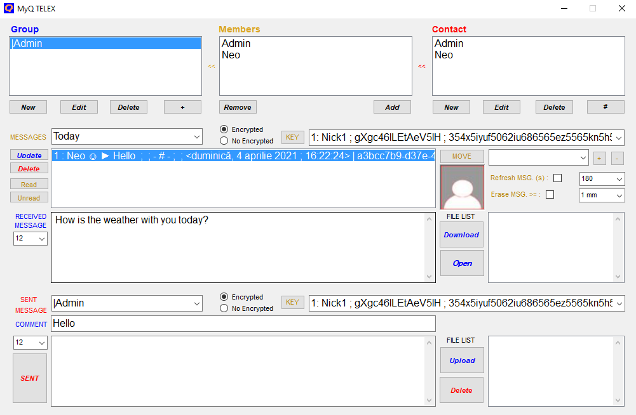Image resolution: width=636 pixels, height=415 pixels.
Task: Click Delete button under Contact list
Action: [x=555, y=107]
